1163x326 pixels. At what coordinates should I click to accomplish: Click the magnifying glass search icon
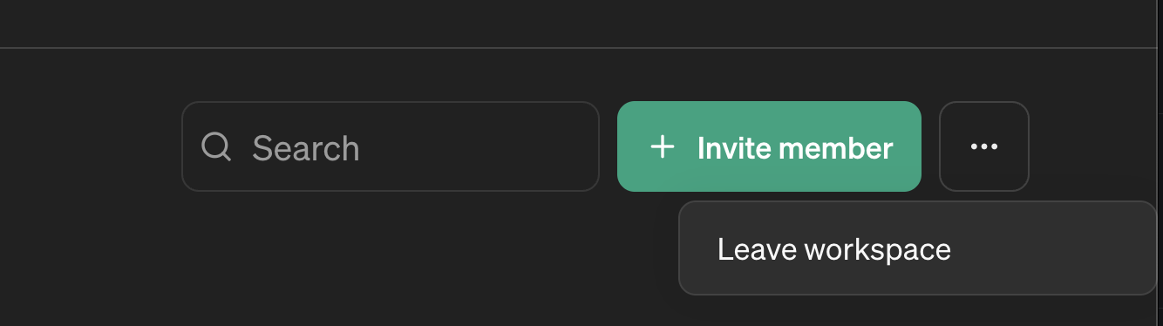(216, 146)
